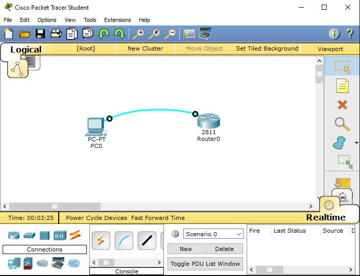Open the Edit menu
Viewport: 360px width, 276px height.
25,20
